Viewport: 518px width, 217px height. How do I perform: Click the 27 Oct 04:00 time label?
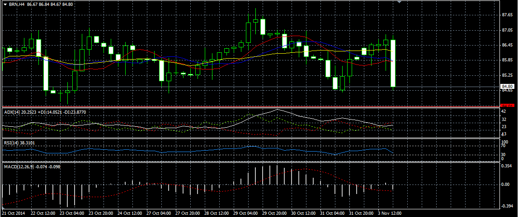[x=159, y=213]
